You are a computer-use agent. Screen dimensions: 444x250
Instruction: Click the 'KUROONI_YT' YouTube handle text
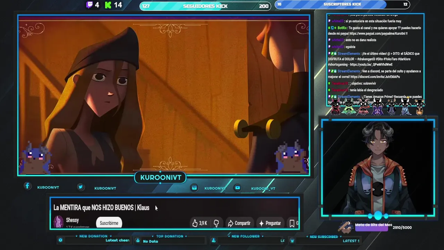(263, 189)
